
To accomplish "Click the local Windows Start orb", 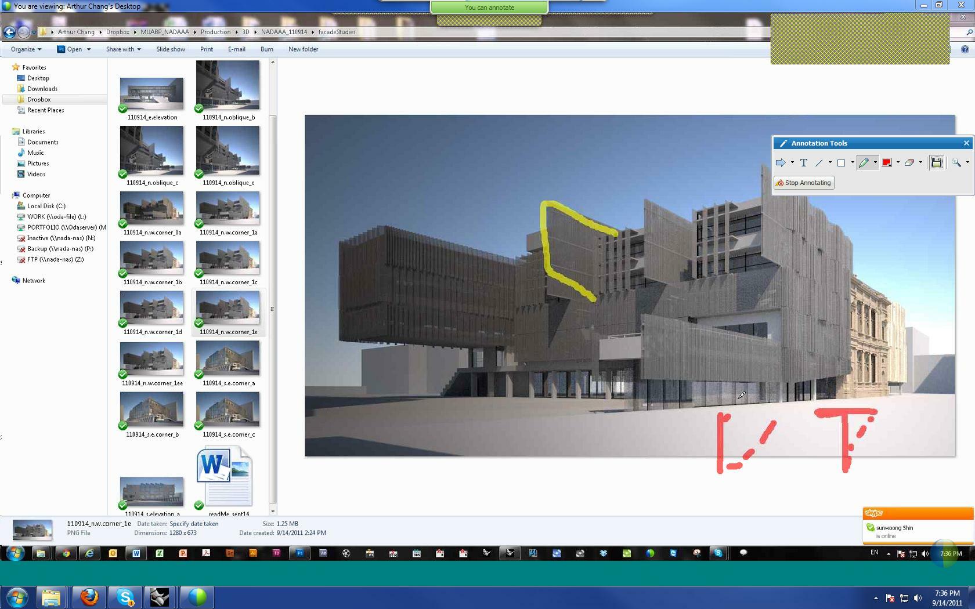I will pyautogui.click(x=16, y=597).
